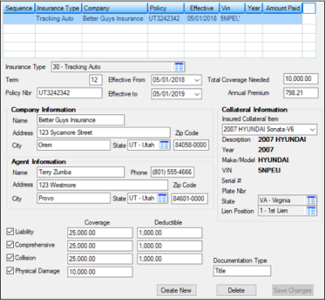Edit the Liability coverage amount field
The image size is (325, 300).
click(100, 233)
